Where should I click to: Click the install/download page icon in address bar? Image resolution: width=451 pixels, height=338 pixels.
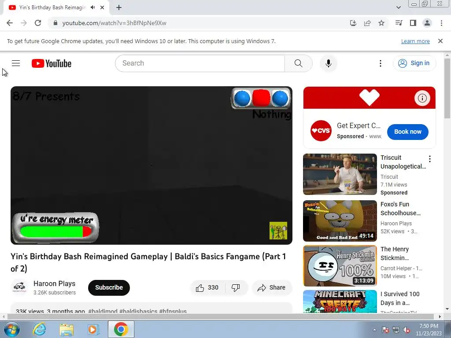pos(353,23)
